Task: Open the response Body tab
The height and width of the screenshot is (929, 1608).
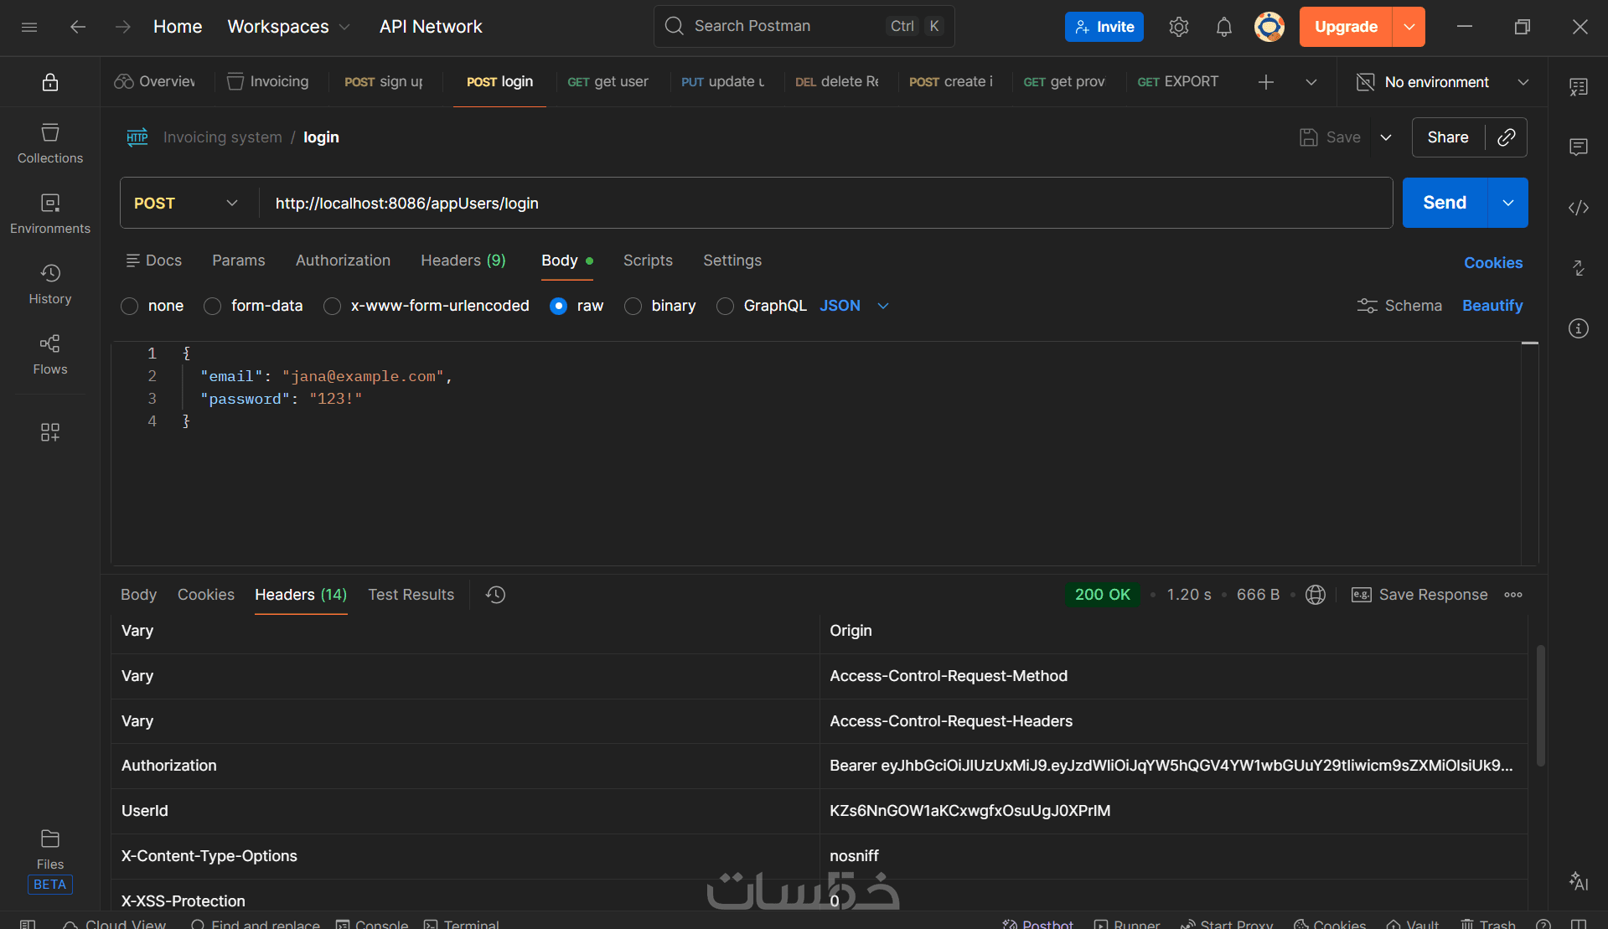Action: click(x=138, y=595)
